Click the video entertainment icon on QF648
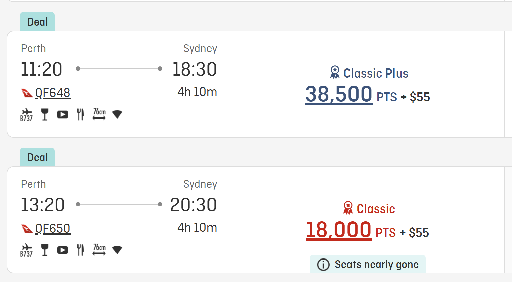512x282 pixels. point(63,115)
